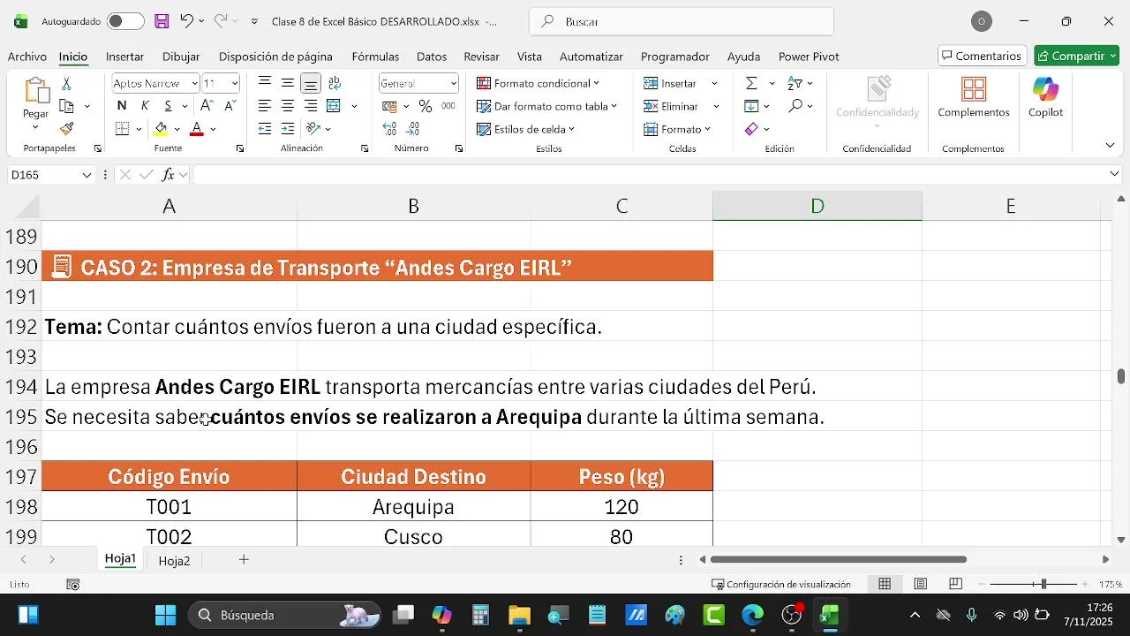Click the Copy icon in Portapapeles
Screen dimensions: 1130x636
66,106
